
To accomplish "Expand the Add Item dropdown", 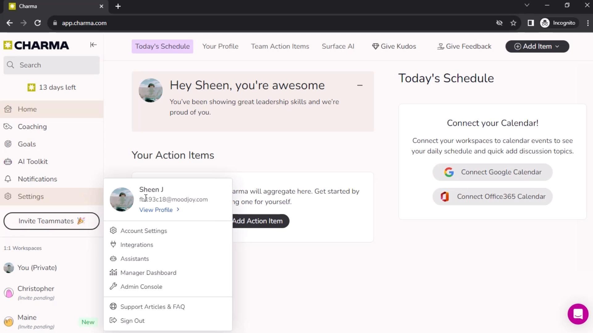I will [x=537, y=47].
